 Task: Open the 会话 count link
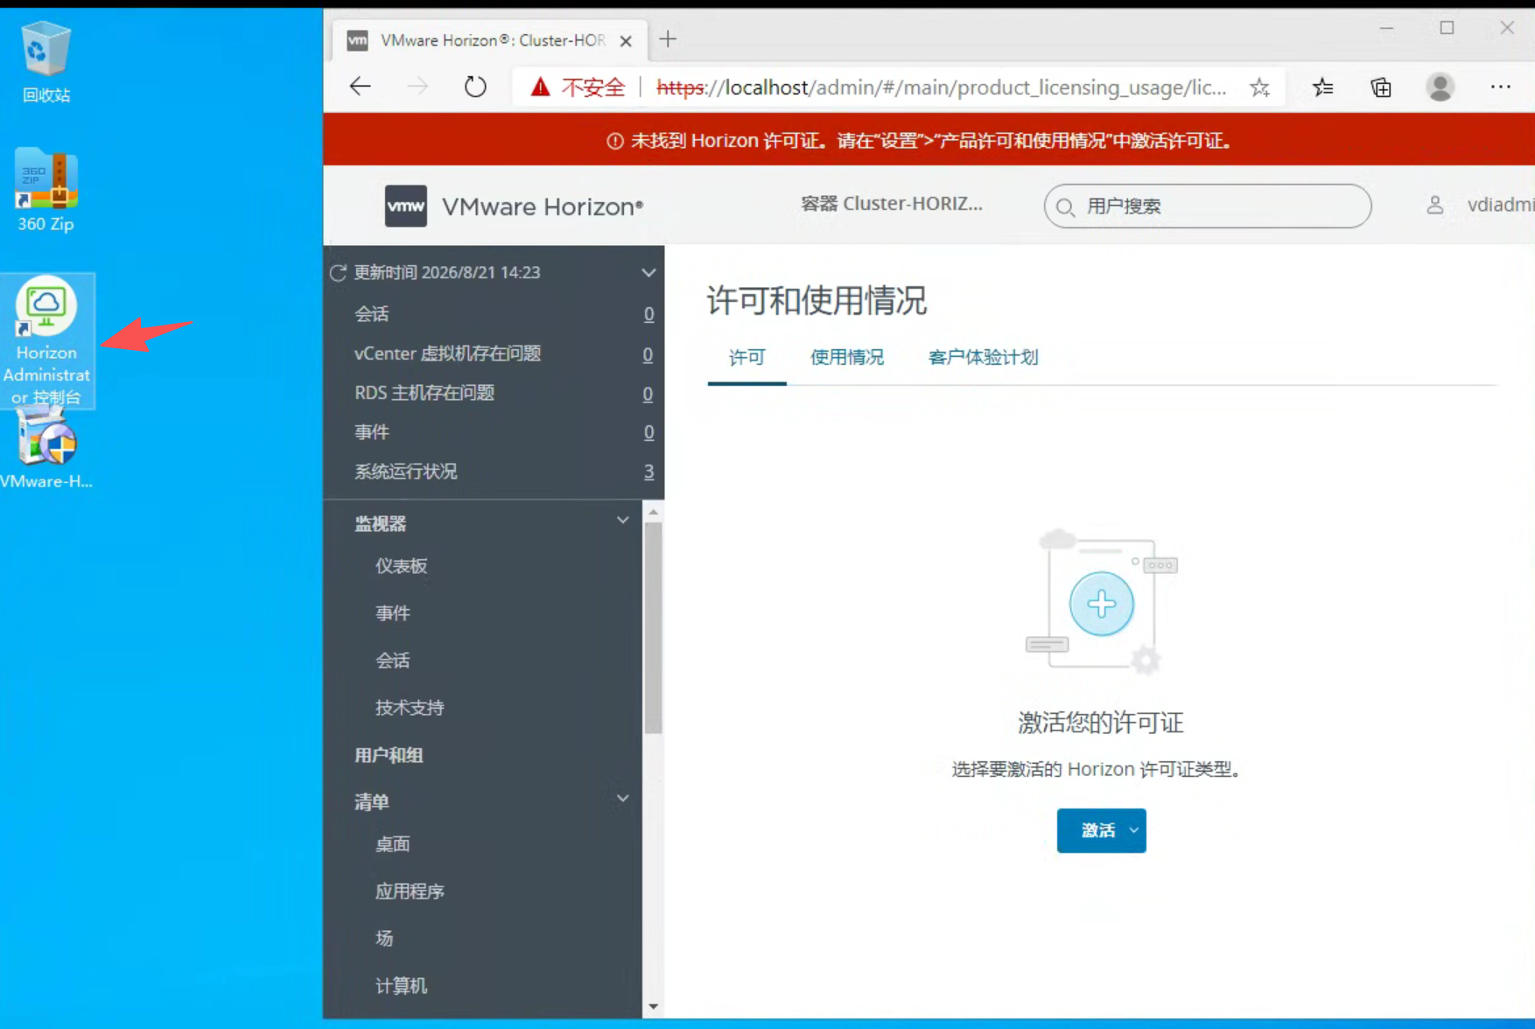(648, 314)
